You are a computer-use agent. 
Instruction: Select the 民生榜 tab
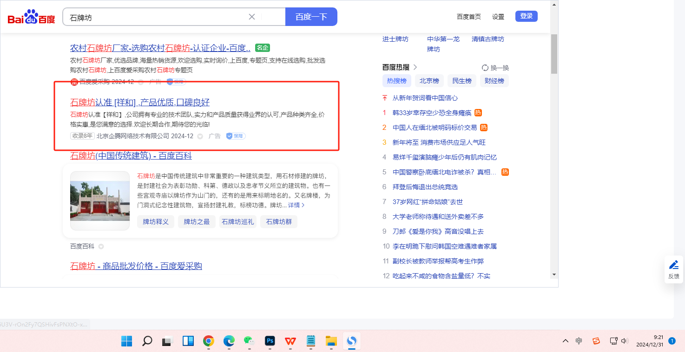point(461,81)
